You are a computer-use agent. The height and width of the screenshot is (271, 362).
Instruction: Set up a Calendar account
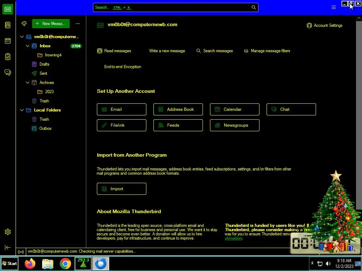tap(235, 109)
